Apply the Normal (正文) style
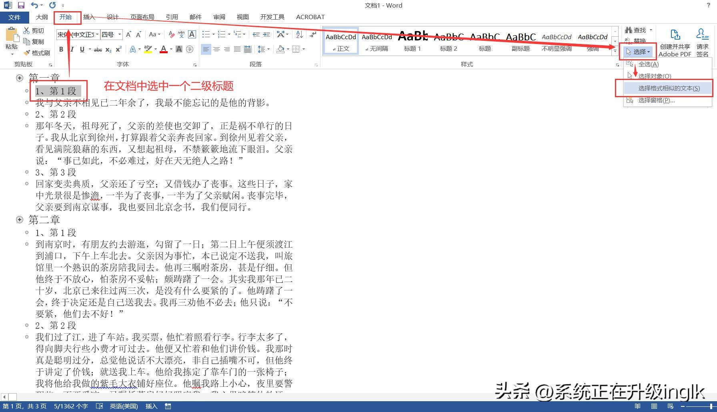This screenshot has width=717, height=412. 340,40
